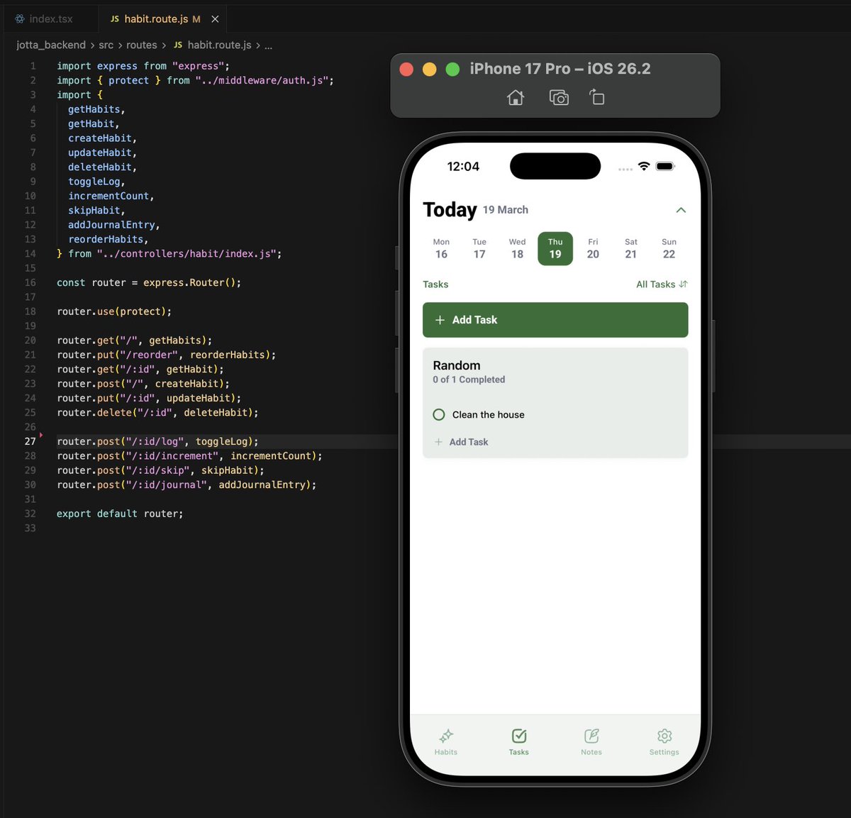
Task: Select the Tasks tab checkmark icon
Action: pos(519,736)
